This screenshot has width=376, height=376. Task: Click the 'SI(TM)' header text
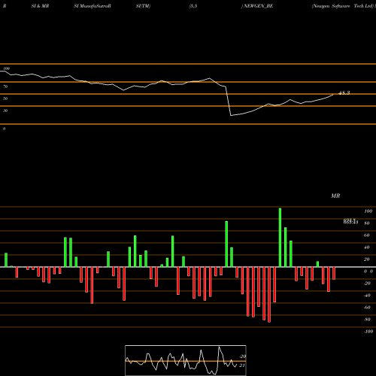click(x=143, y=6)
